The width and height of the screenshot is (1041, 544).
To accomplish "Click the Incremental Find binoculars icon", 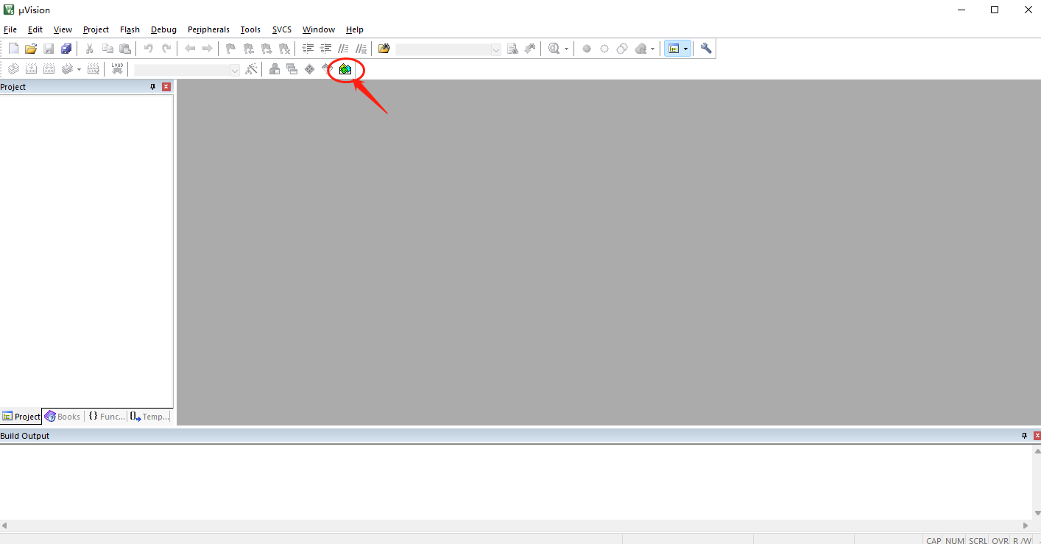I will click(530, 49).
